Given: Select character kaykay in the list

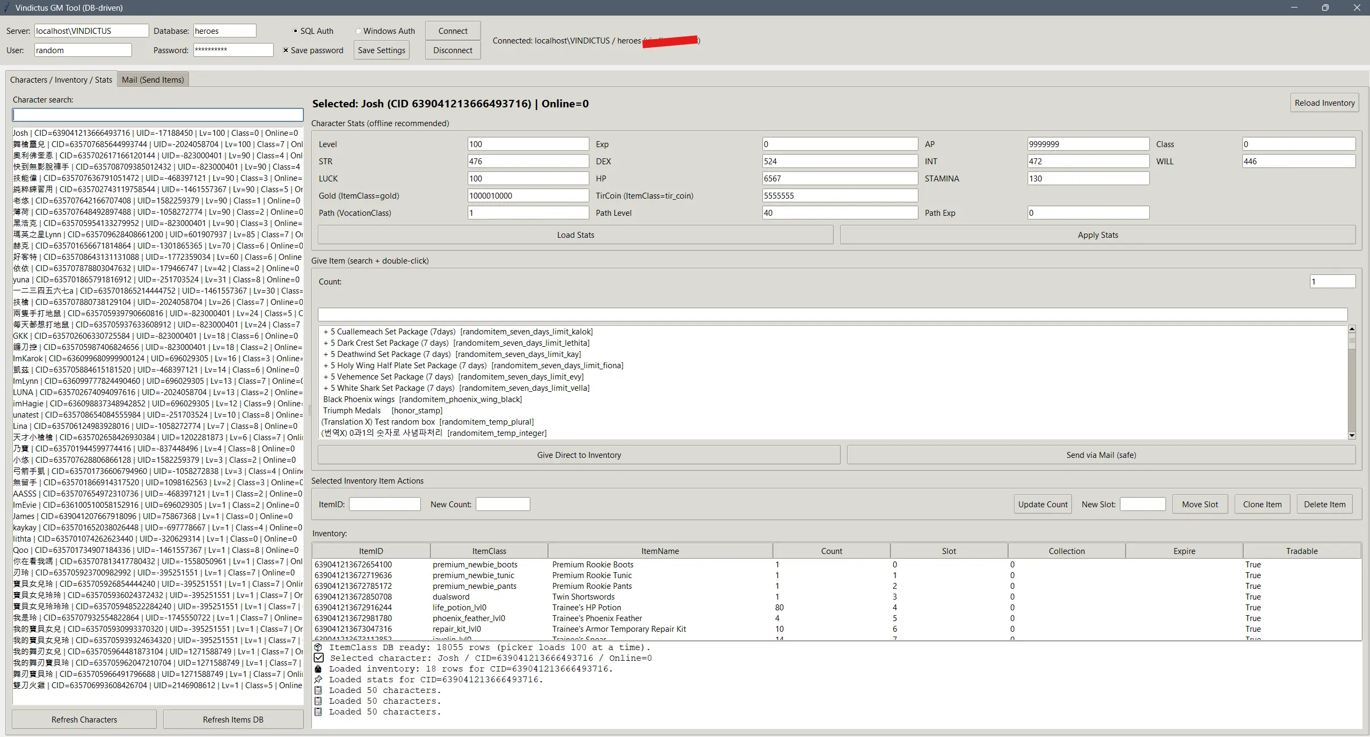Looking at the screenshot, I should pos(158,528).
